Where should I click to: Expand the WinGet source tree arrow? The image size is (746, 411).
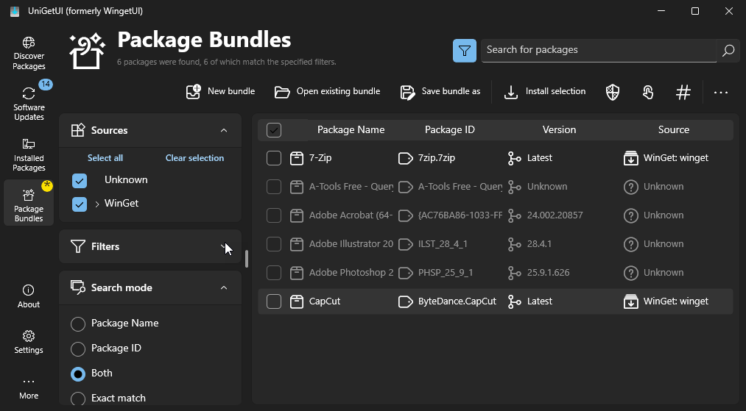(x=97, y=204)
